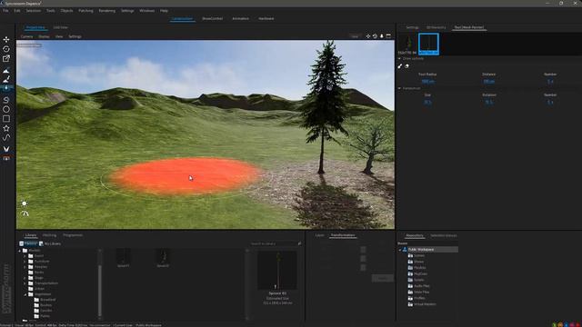The height and width of the screenshot is (327, 582).
Task: Select the highlighted mesh painter tool
Action: coord(6,88)
